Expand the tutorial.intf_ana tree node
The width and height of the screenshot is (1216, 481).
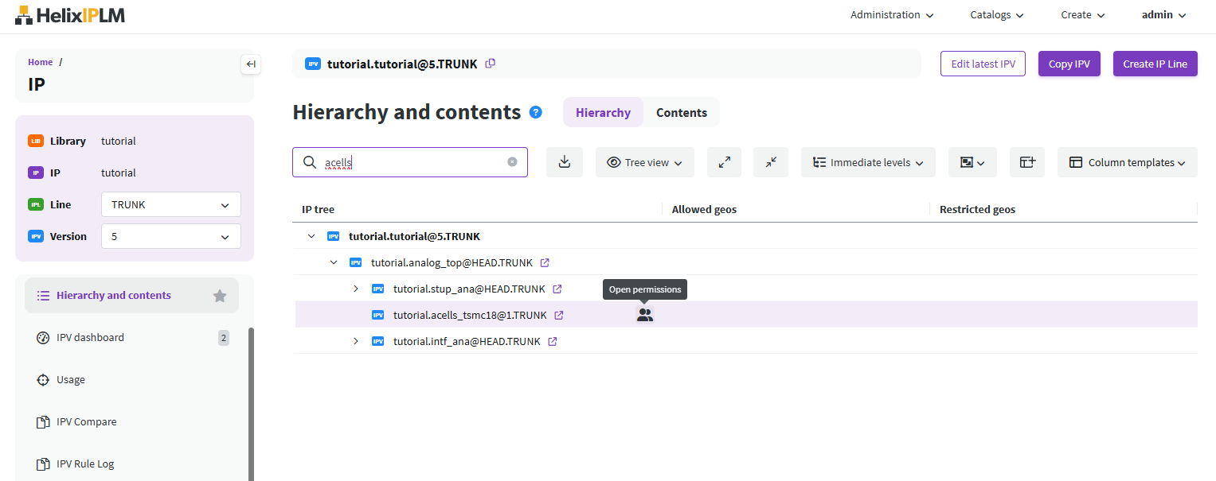point(355,341)
